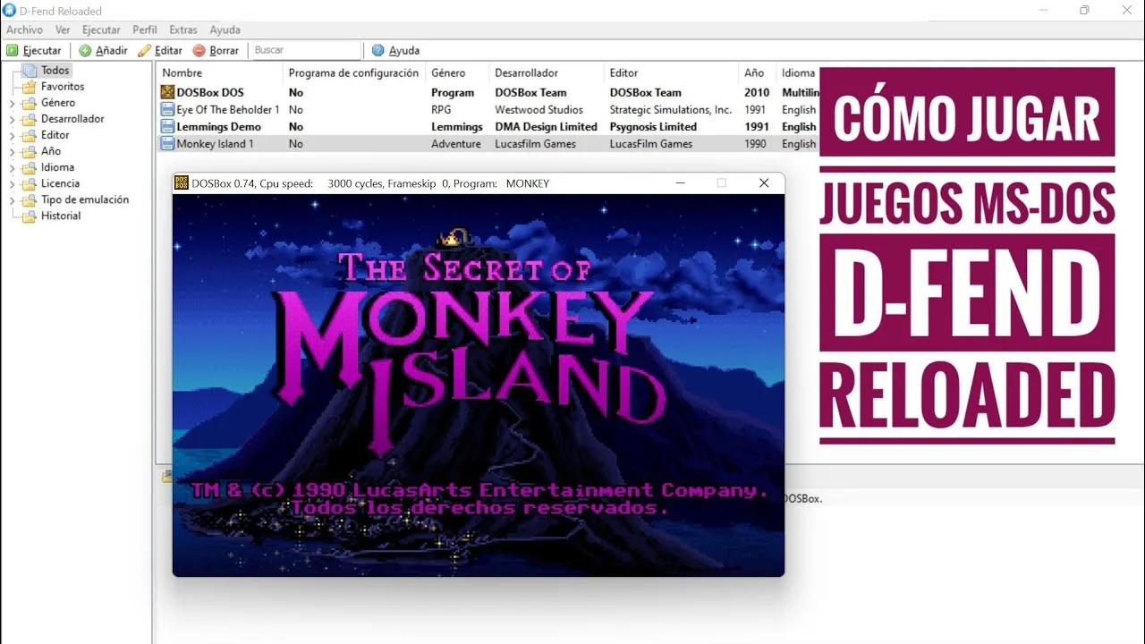Expand the Año tree node
The height and width of the screenshot is (644, 1145).
click(x=12, y=152)
